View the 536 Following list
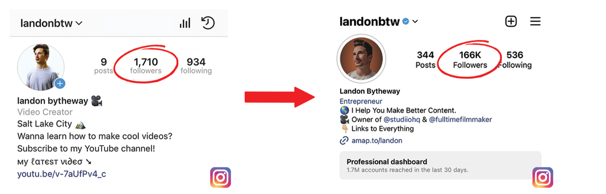Image resolution: width=606 pixels, height=194 pixels. (x=515, y=60)
